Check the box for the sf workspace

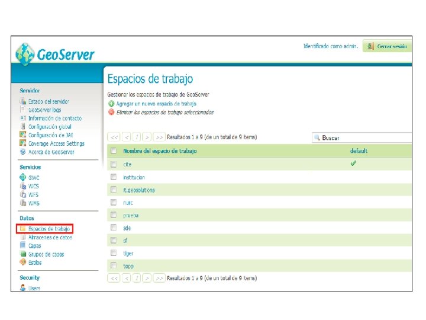(114, 240)
